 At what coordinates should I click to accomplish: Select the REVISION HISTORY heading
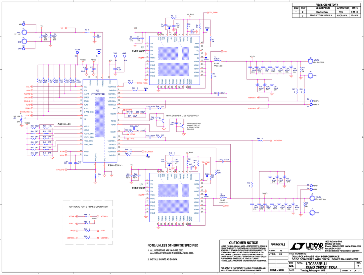(327, 5)
